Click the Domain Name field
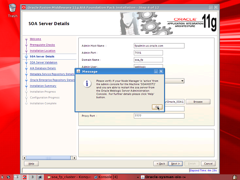The height and width of the screenshot is (180, 240). [148, 60]
